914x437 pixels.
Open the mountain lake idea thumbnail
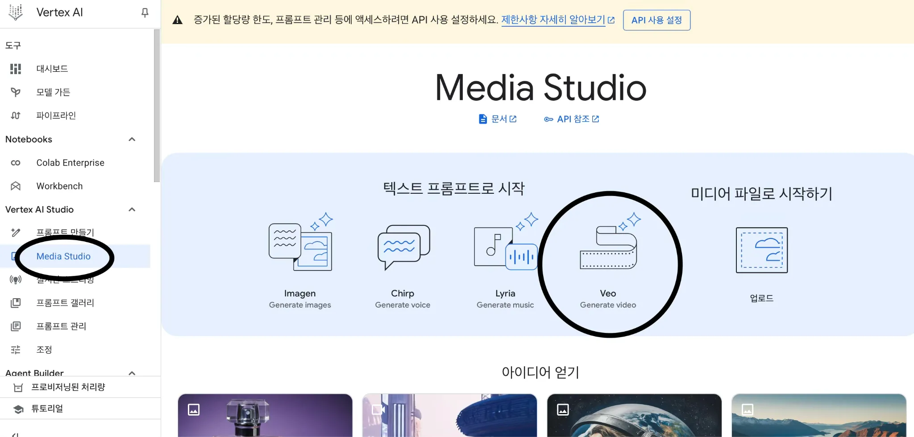pyautogui.click(x=819, y=415)
